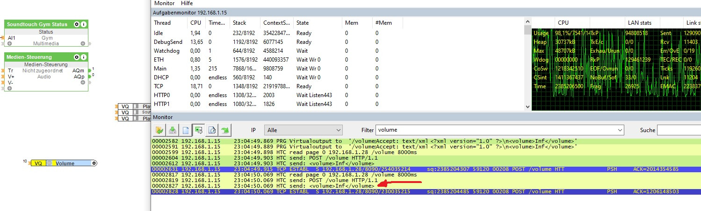
Task: Toggle the auto-scroll monitor icon
Action: [x=199, y=130]
